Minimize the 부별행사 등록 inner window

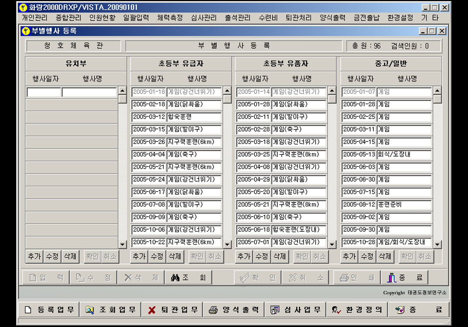[x=423, y=31]
